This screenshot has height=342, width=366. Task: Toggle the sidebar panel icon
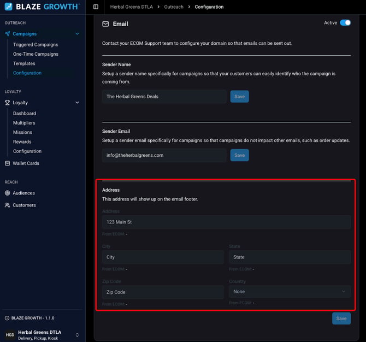(96, 7)
